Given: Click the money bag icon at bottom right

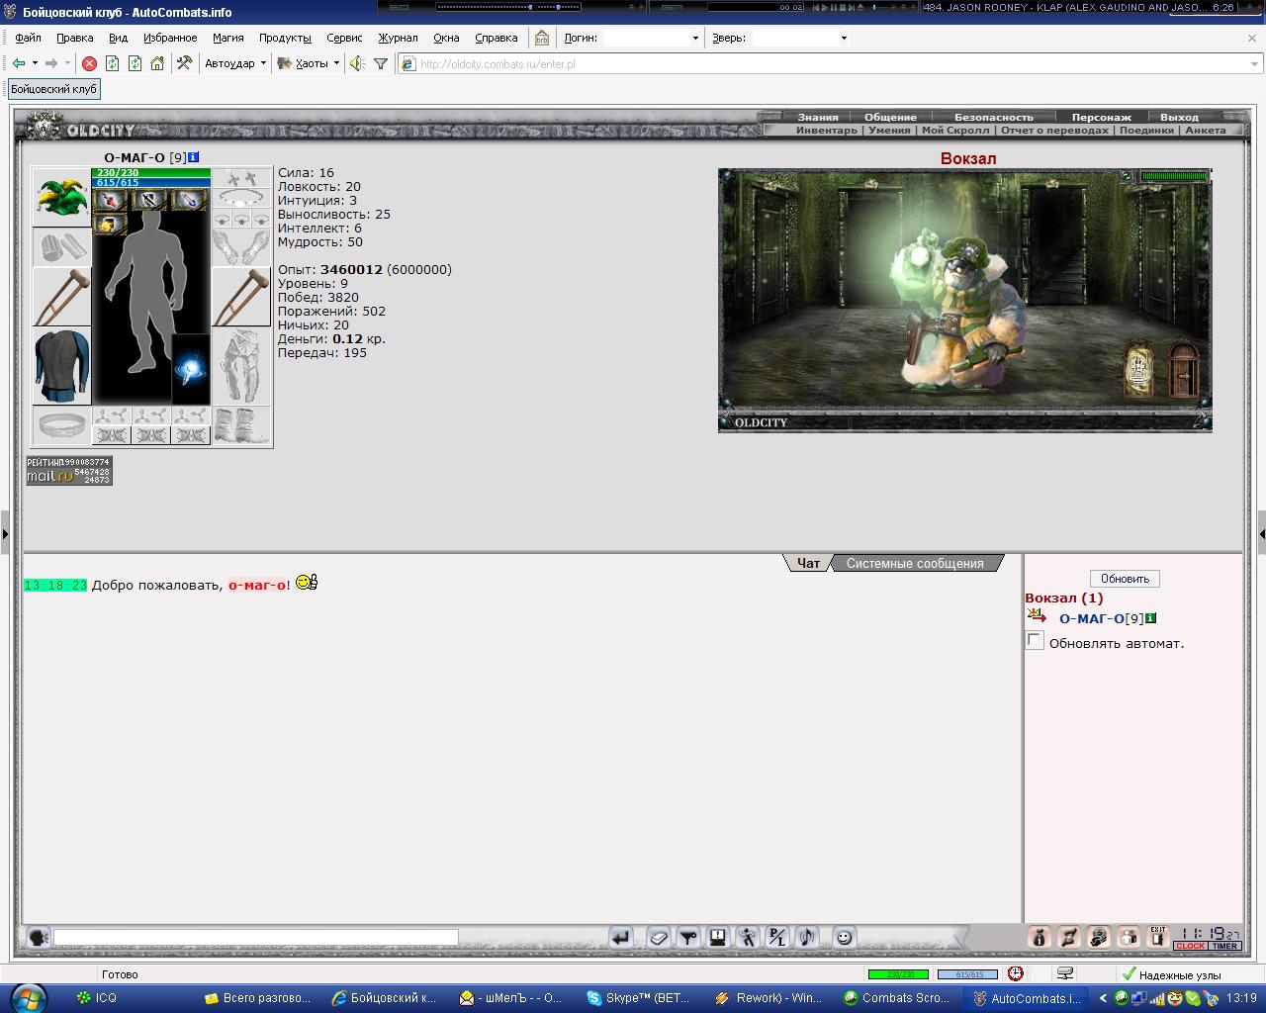Looking at the screenshot, I should pos(1040,937).
